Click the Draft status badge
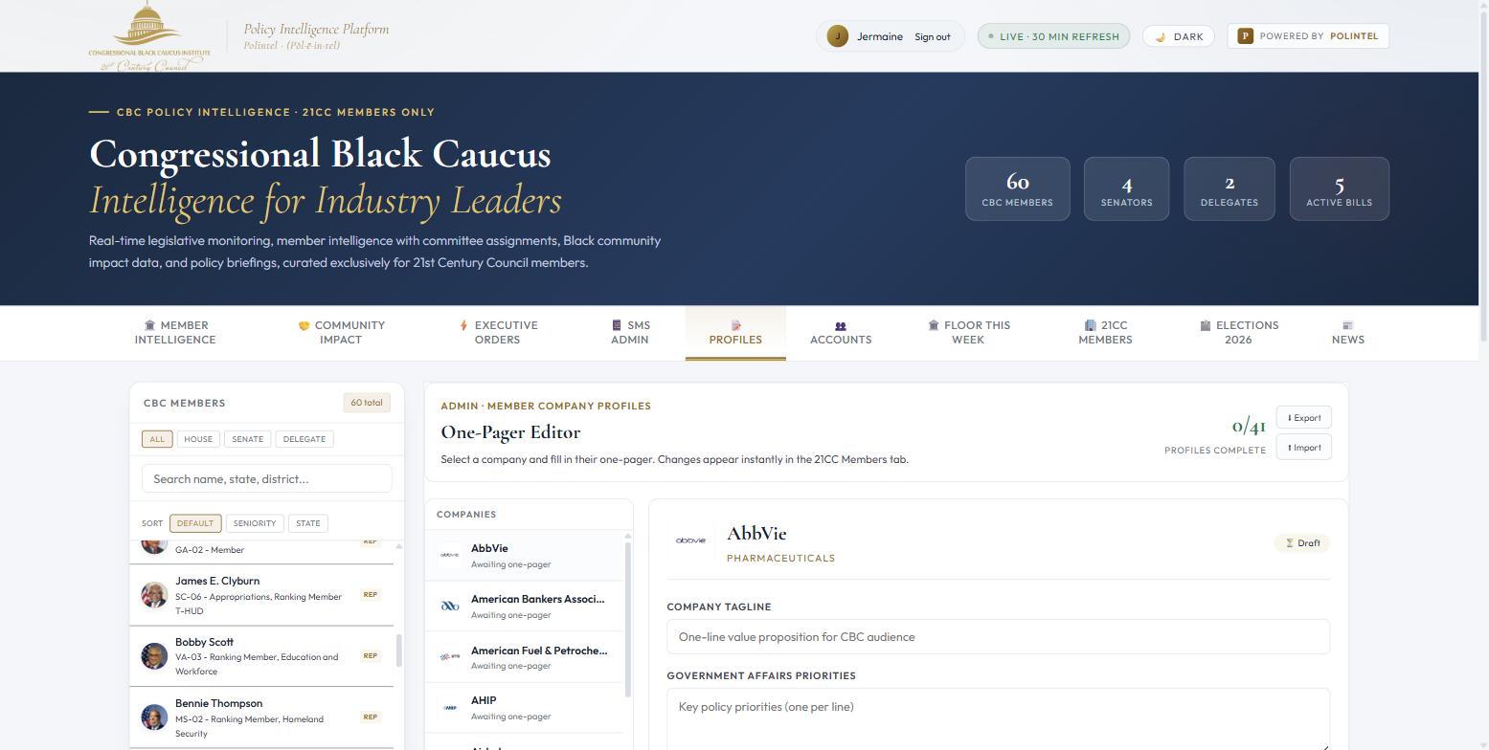Viewport: 1489px width, 750px height. (1302, 543)
